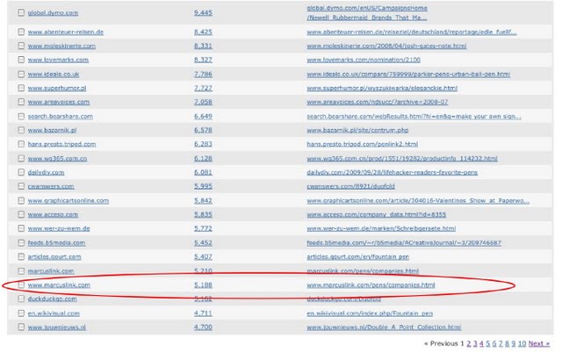Open the 8,331 count link
Viewport: 562px width, 353px height.
pos(203,46)
